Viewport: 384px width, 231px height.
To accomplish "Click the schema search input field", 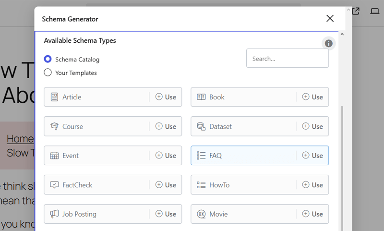I will [x=287, y=59].
